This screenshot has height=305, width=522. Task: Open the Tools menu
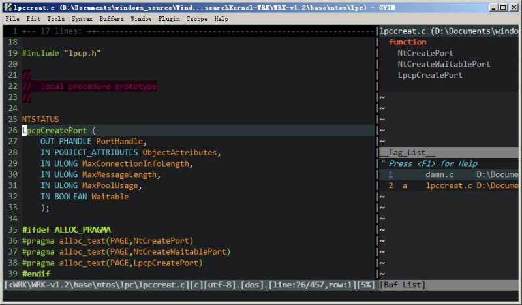[55, 19]
